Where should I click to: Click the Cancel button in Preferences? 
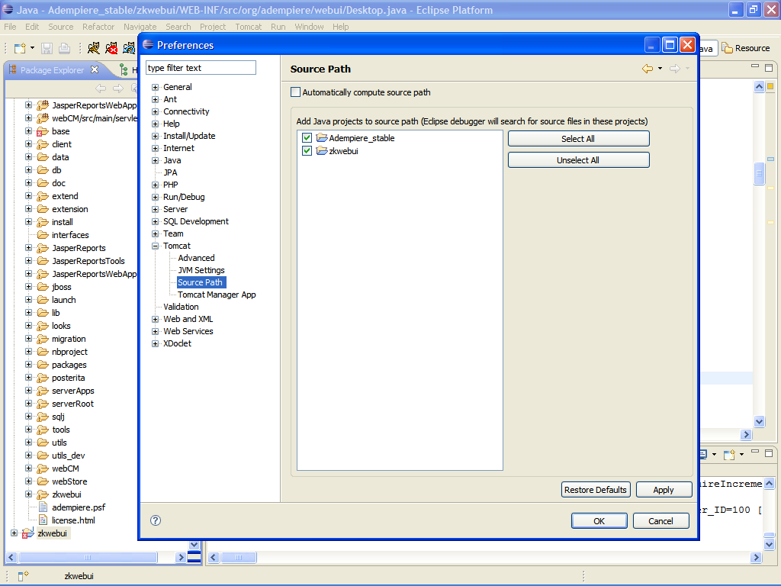coord(660,520)
